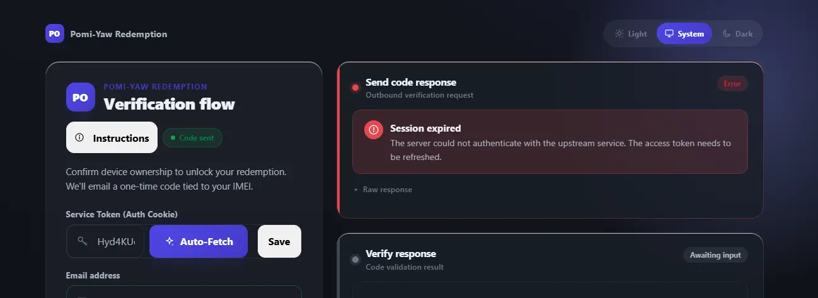Click the monitor icon on System theme
818x298 pixels.
(x=669, y=33)
